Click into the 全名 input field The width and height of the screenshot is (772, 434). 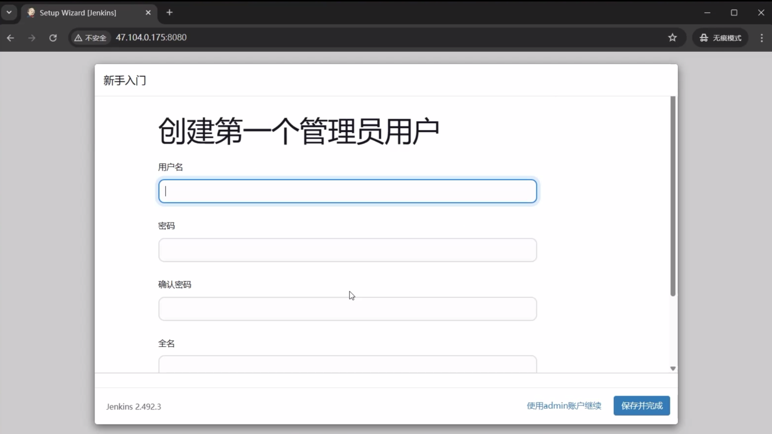click(x=347, y=364)
